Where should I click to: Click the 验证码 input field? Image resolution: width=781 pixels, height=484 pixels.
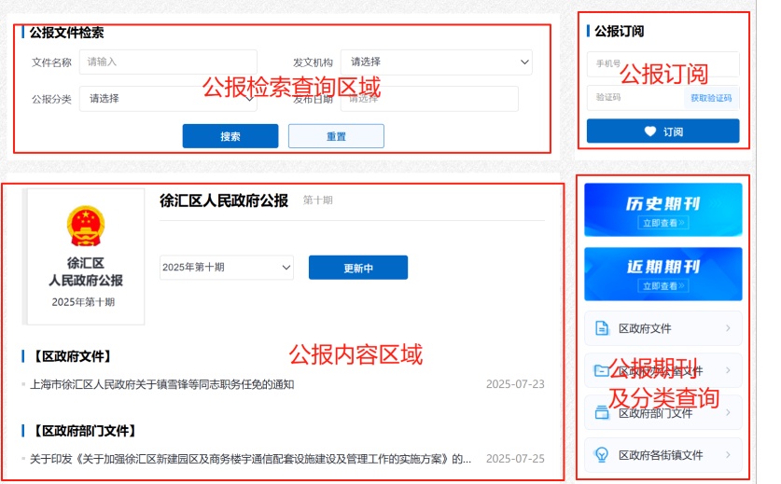(x=635, y=98)
